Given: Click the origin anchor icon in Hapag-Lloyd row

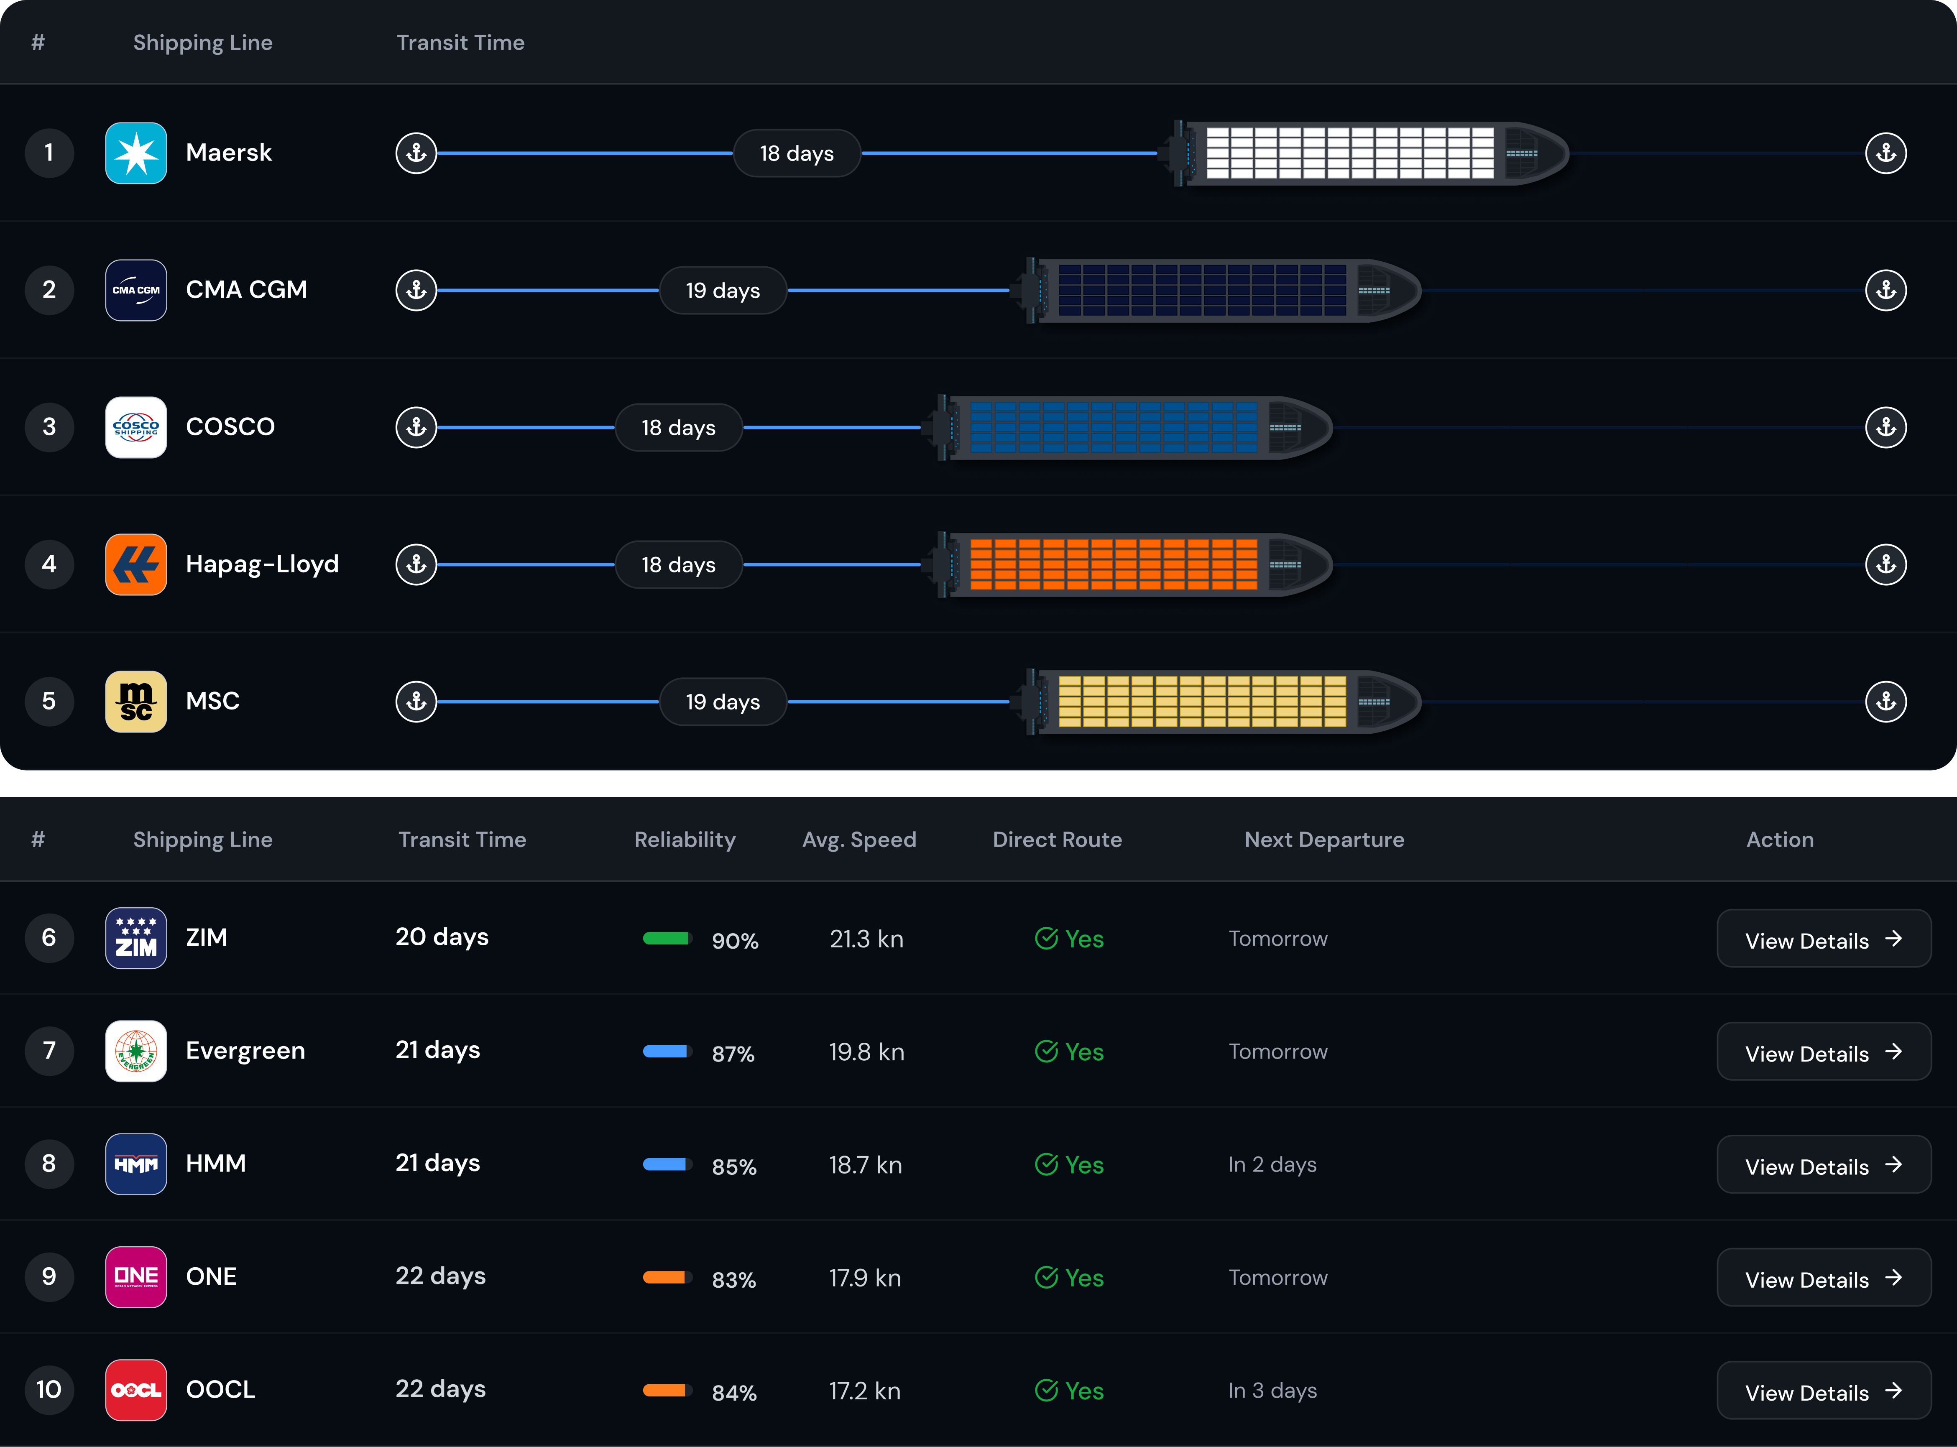Looking at the screenshot, I should pyautogui.click(x=416, y=564).
